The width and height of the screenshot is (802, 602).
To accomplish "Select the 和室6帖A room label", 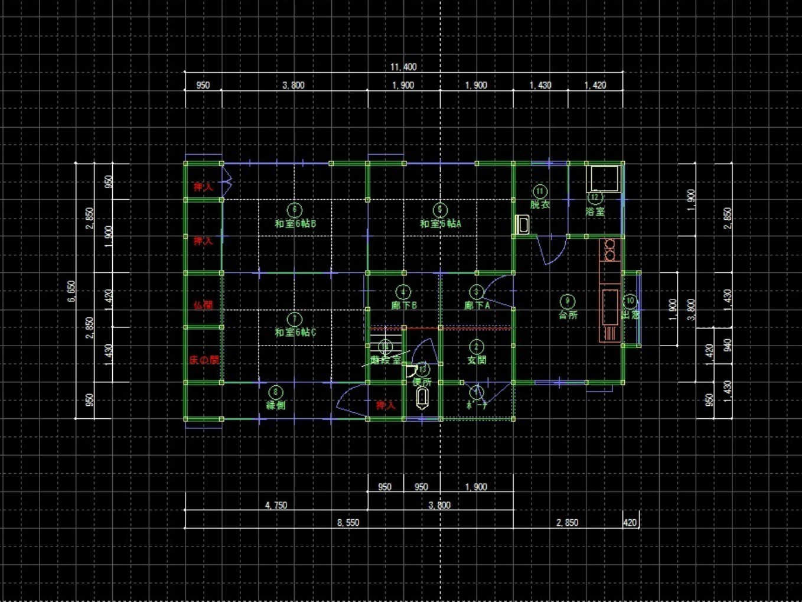I will 440,224.
